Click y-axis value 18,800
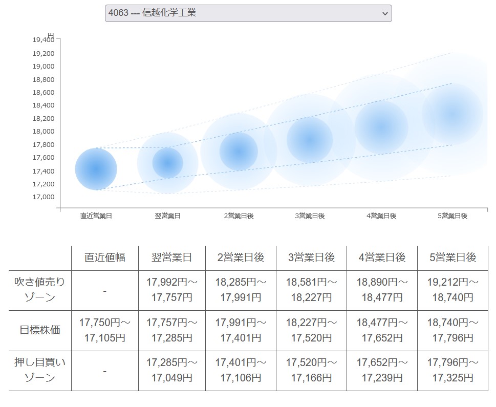This screenshot has width=496, height=407. (x=44, y=80)
